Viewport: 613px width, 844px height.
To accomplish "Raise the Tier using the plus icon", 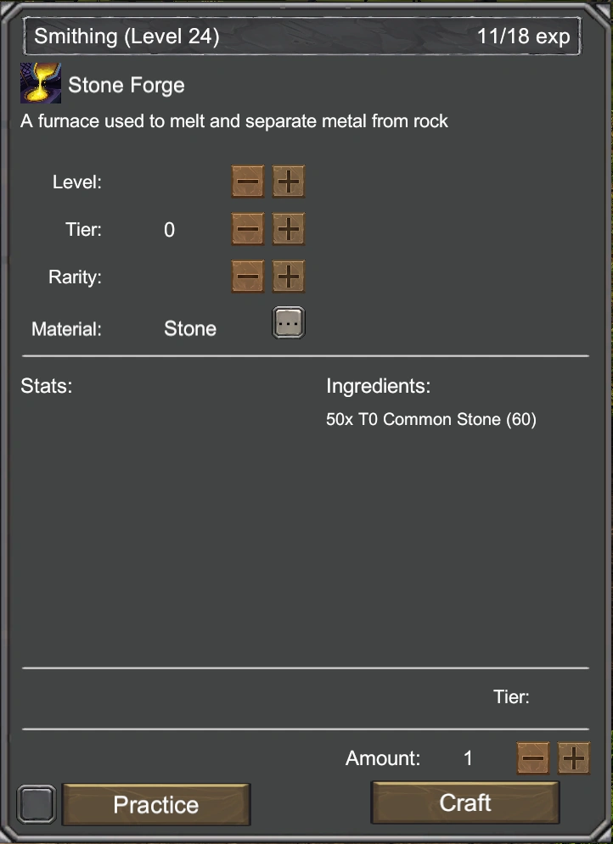I will tap(287, 229).
